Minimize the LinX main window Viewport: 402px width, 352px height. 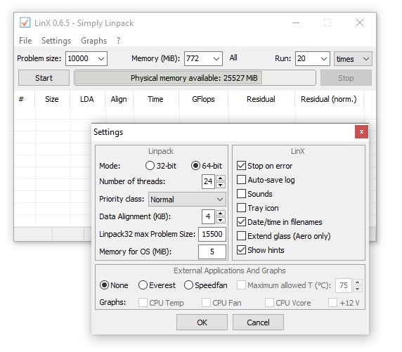(x=296, y=22)
